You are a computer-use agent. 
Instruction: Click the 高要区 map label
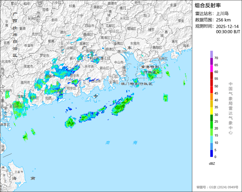pyautogui.click(x=84, y=44)
